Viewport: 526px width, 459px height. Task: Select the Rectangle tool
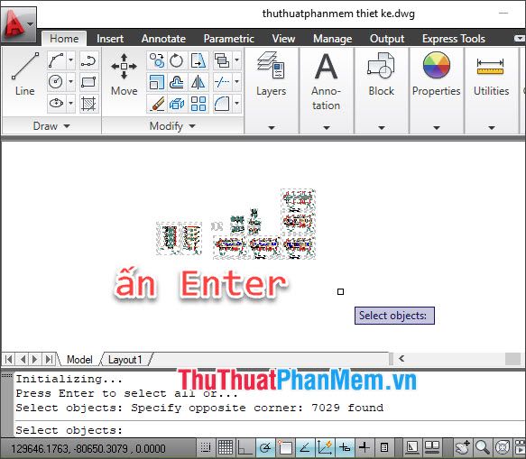(x=88, y=82)
